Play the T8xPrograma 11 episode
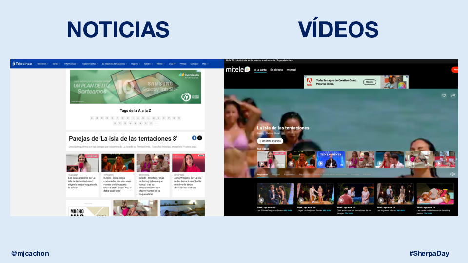This screenshot has width=468, height=263. tap(435, 193)
